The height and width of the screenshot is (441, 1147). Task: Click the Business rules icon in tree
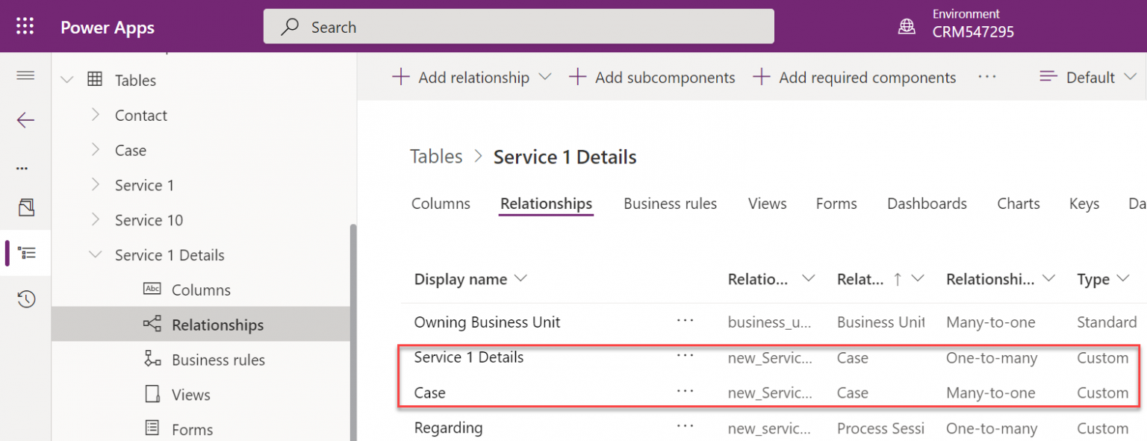click(x=152, y=358)
